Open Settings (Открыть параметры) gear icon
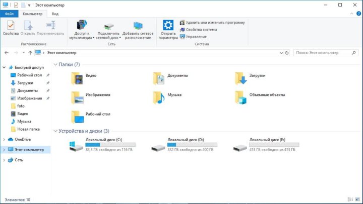363x204 pixels. (x=168, y=27)
